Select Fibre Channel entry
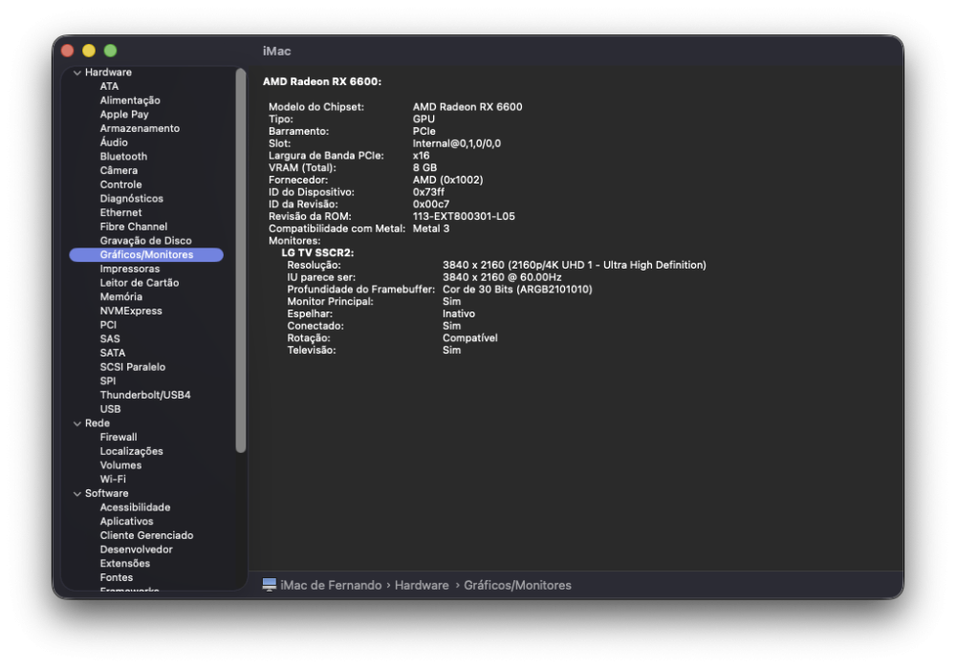This screenshot has width=956, height=668. coord(134,226)
